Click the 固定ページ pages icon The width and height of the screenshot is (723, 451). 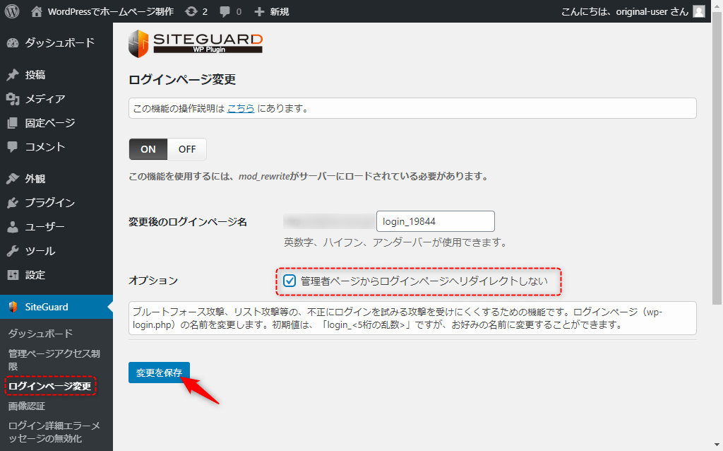pos(13,123)
